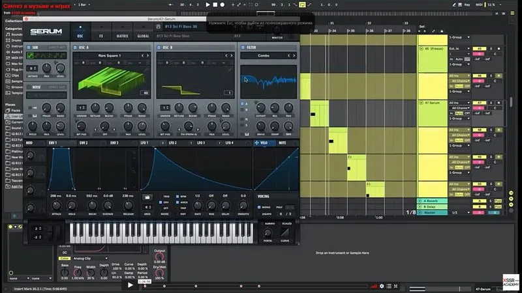This screenshot has height=293, width=522.
Task: Click the YouTube settings gear icon
Action: pos(382,286)
